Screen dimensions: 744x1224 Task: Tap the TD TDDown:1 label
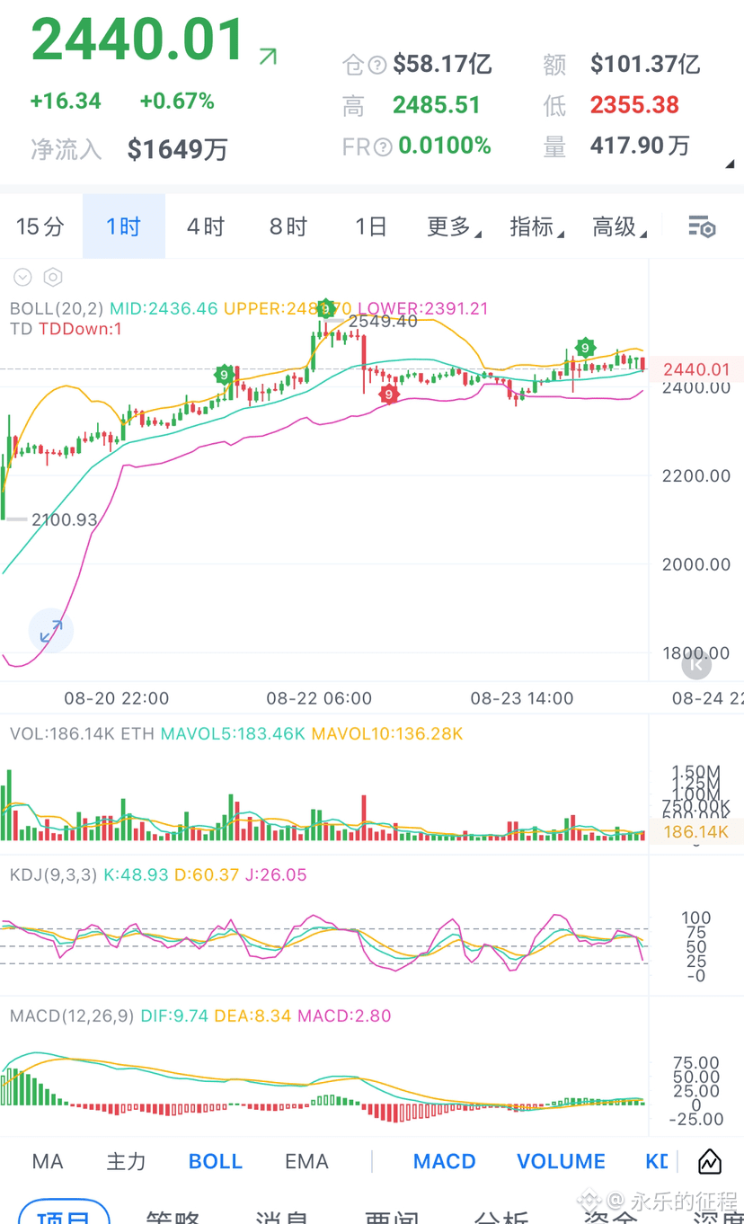[66, 329]
